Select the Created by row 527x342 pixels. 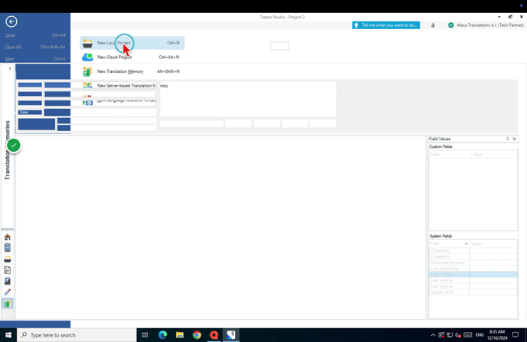click(473, 251)
